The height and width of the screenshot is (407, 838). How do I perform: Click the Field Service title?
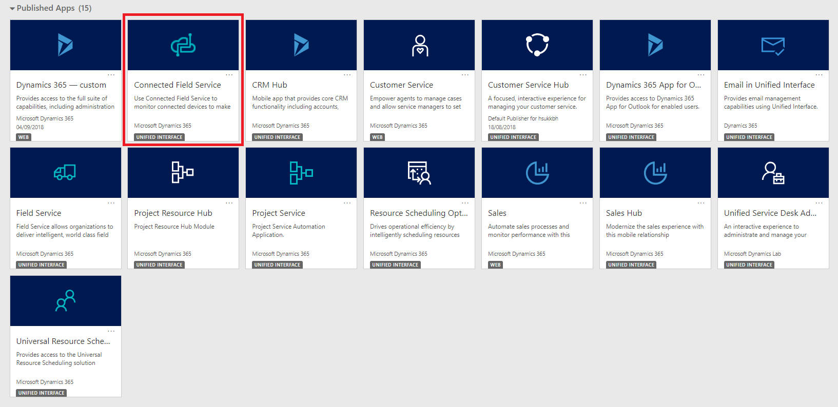click(38, 213)
